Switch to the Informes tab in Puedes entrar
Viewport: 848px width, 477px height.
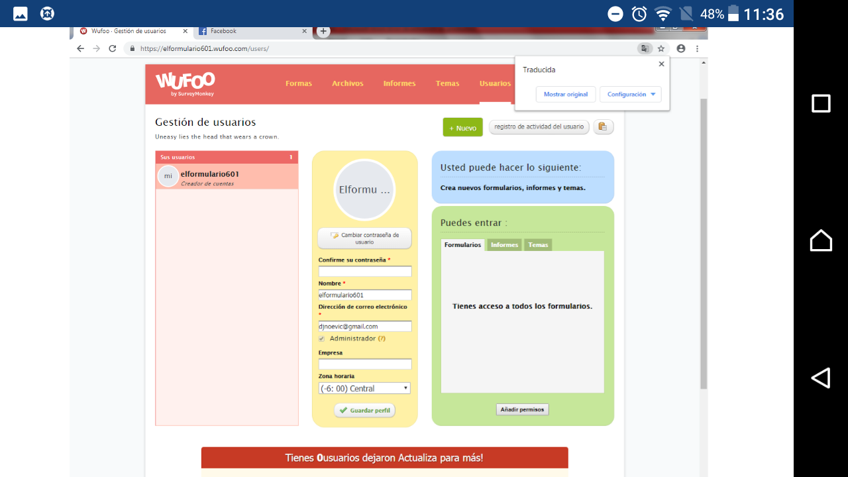pos(503,244)
